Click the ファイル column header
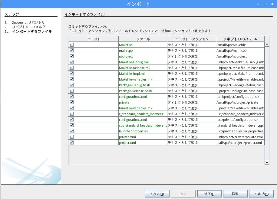This screenshot has width=277, height=199. click(x=143, y=39)
